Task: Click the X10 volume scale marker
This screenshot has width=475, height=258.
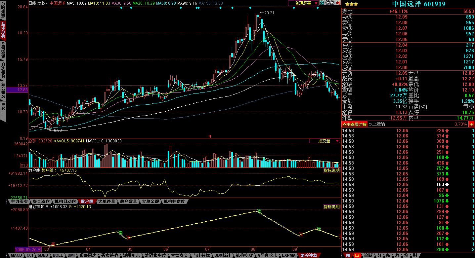Action: [24, 165]
